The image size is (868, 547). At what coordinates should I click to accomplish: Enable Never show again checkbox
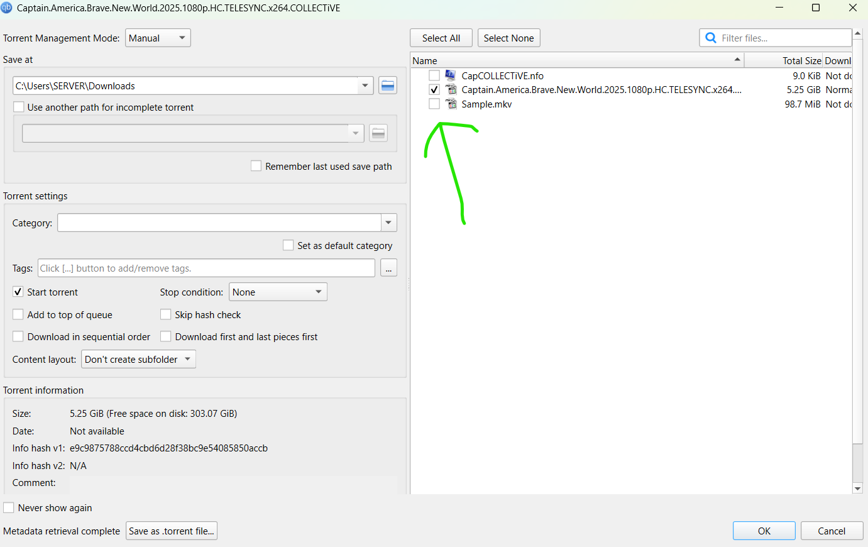[9, 507]
